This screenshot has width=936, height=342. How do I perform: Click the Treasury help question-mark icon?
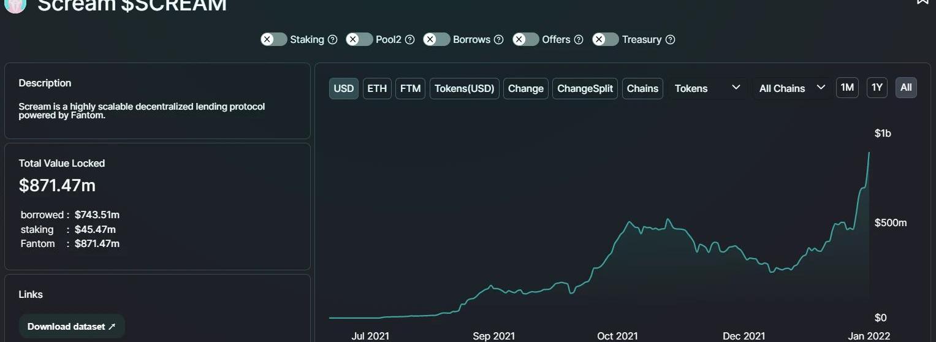[670, 40]
